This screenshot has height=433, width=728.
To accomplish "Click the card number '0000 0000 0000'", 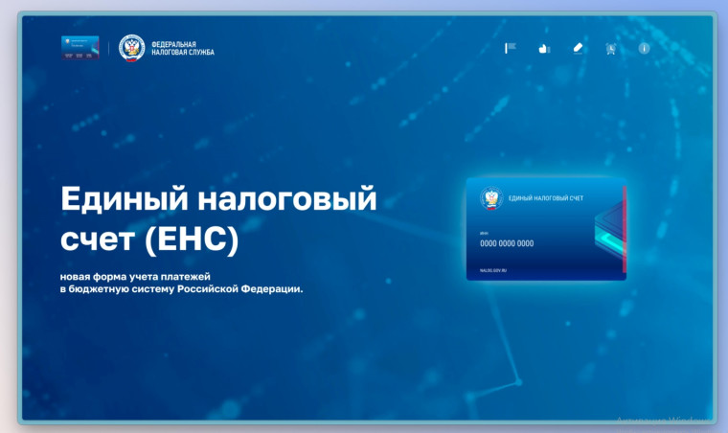I will coord(507,243).
